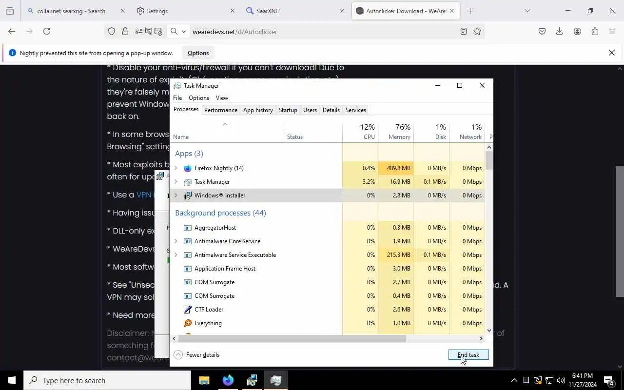Expand Antimalware Service Executable group
This screenshot has width=624, height=390.
(176, 255)
